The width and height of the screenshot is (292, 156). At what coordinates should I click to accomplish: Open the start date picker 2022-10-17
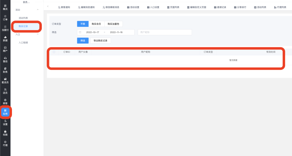click(x=92, y=32)
